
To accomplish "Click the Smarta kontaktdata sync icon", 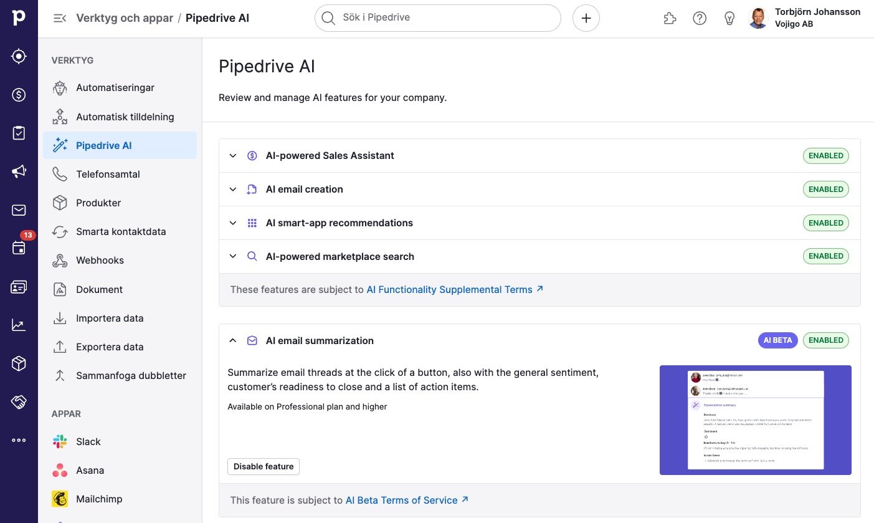I will pyautogui.click(x=60, y=232).
